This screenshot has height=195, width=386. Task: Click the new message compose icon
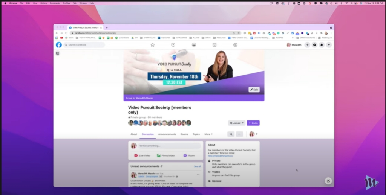click(328, 181)
